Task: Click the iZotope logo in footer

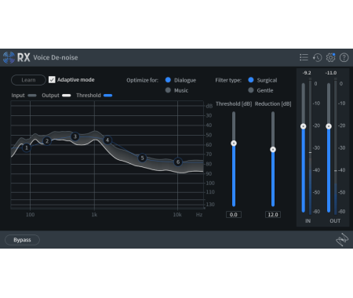Action: click(342, 239)
